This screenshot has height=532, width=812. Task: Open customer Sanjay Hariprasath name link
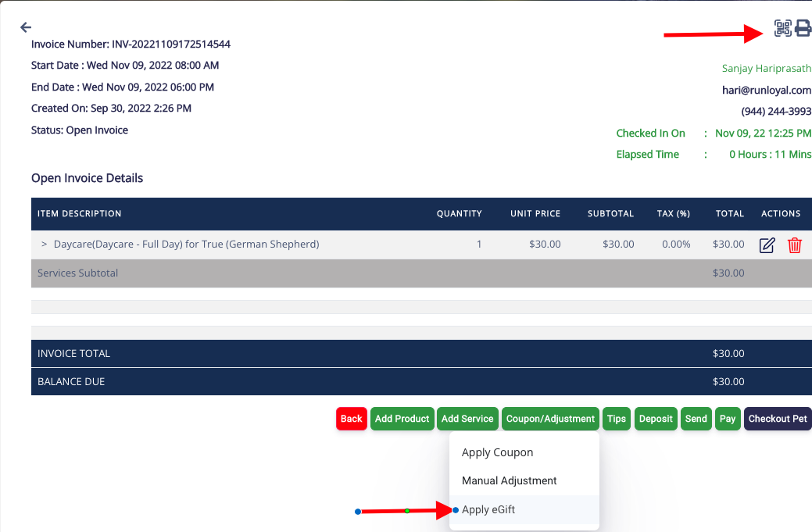(767, 68)
